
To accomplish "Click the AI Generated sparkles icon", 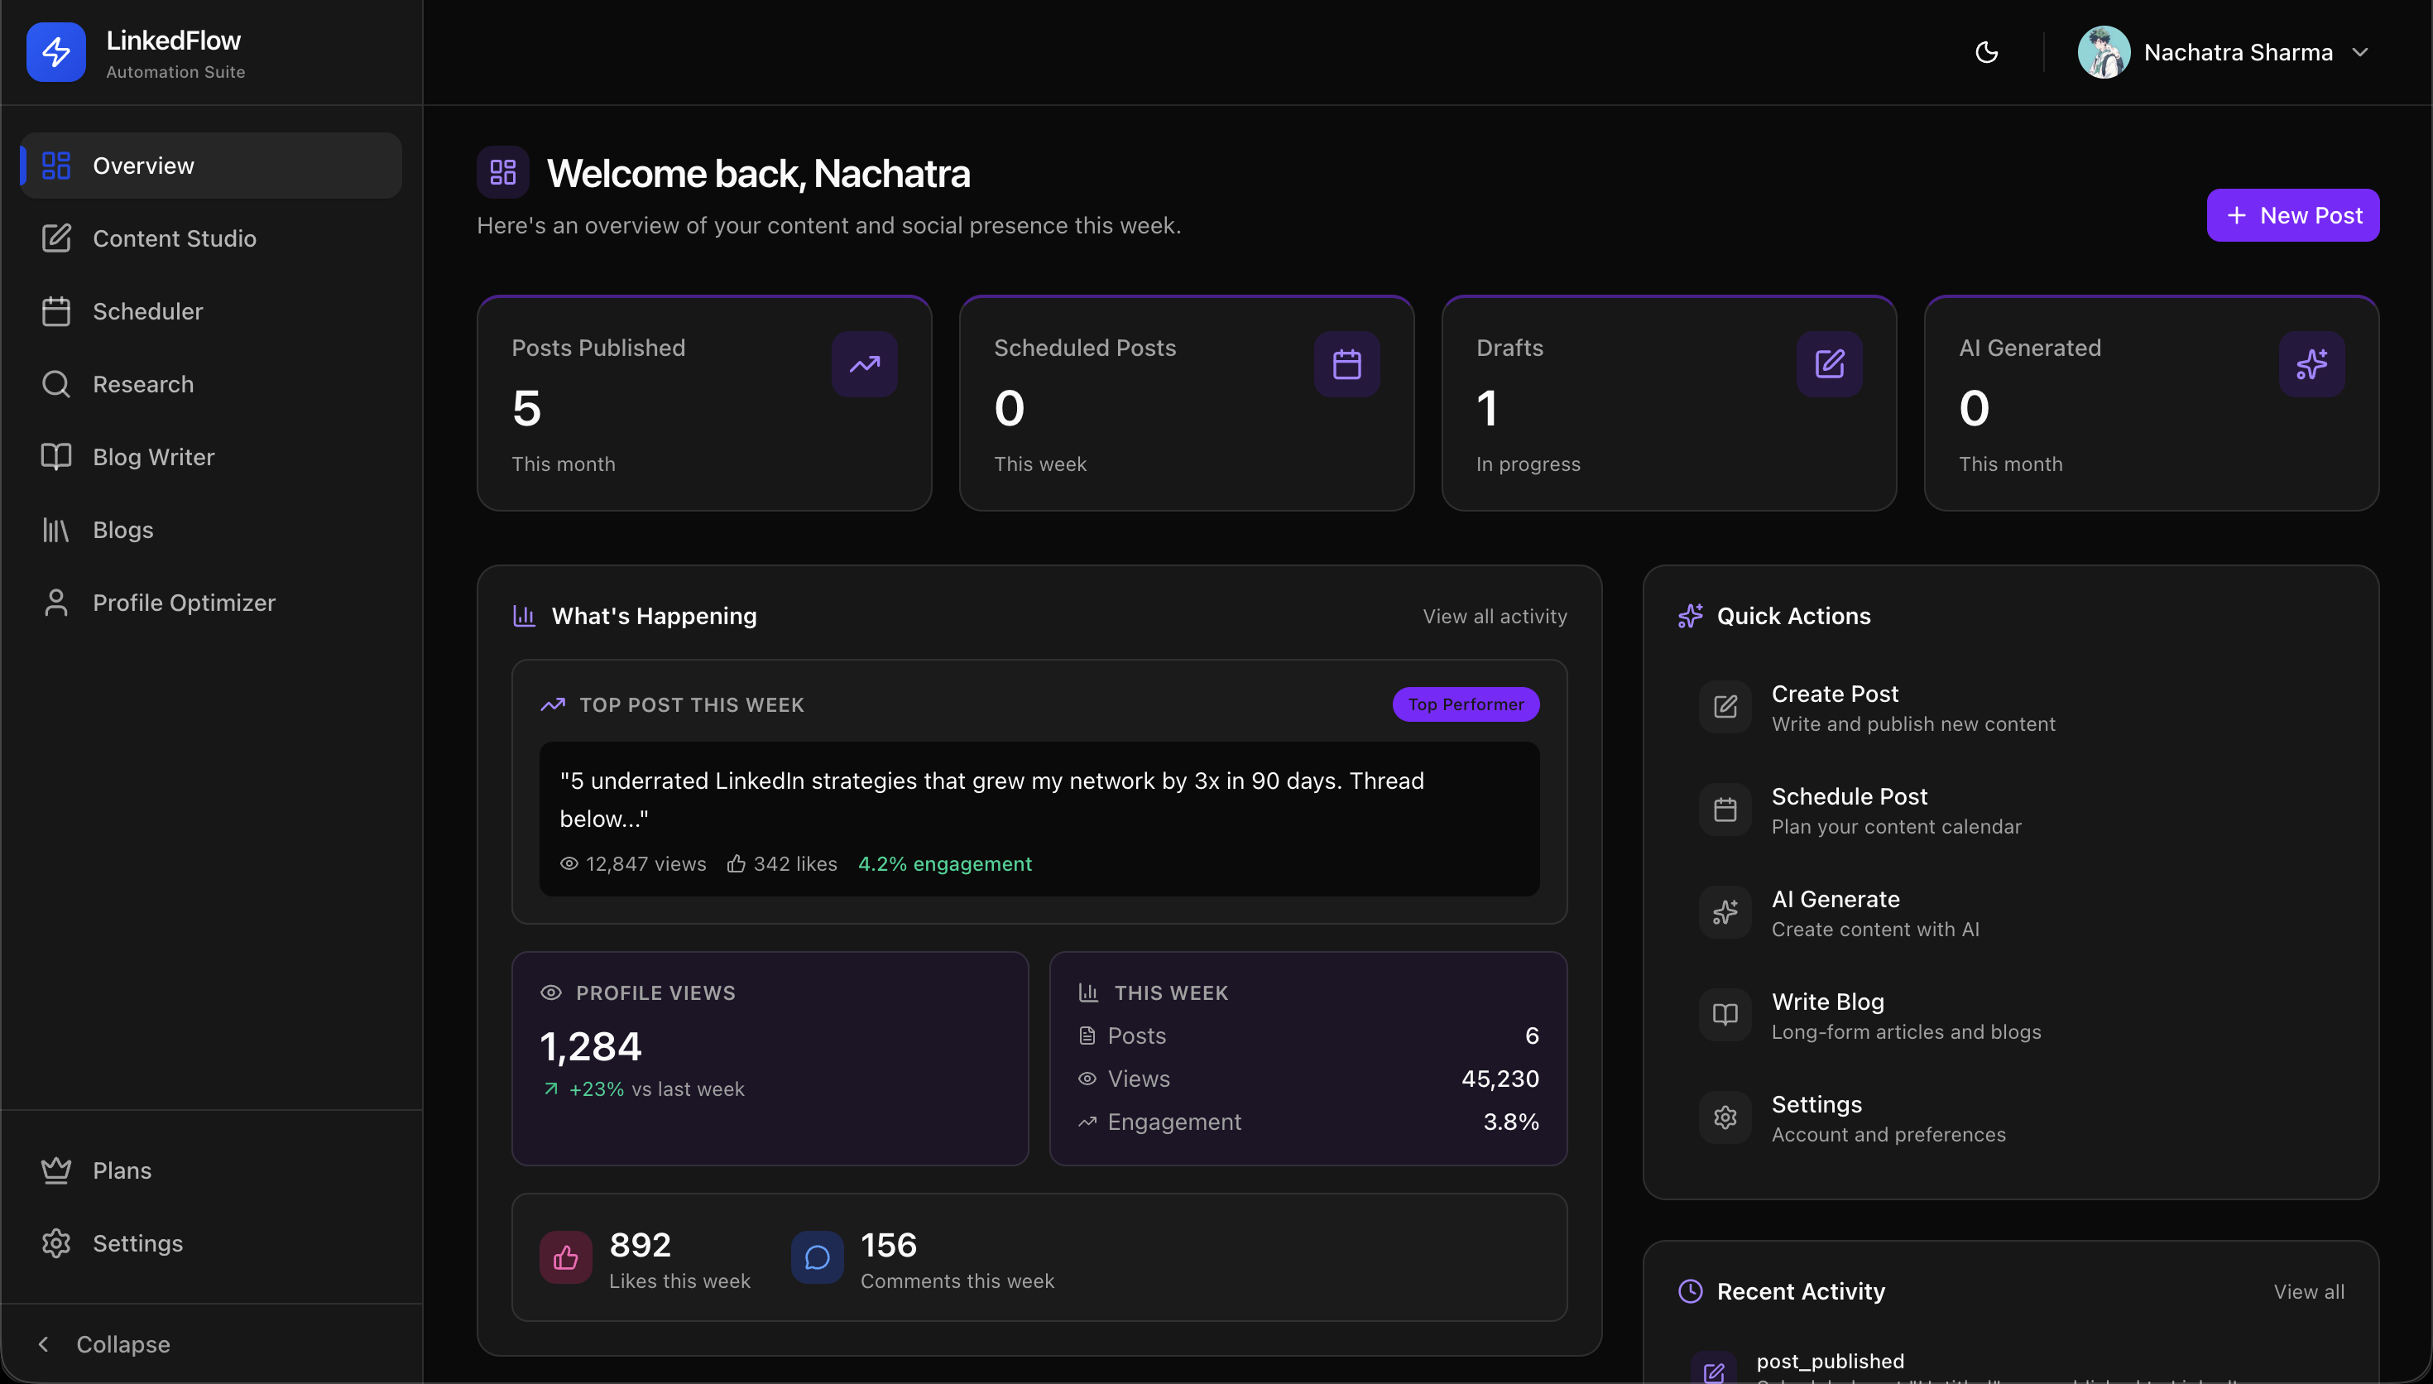I will [x=2311, y=364].
